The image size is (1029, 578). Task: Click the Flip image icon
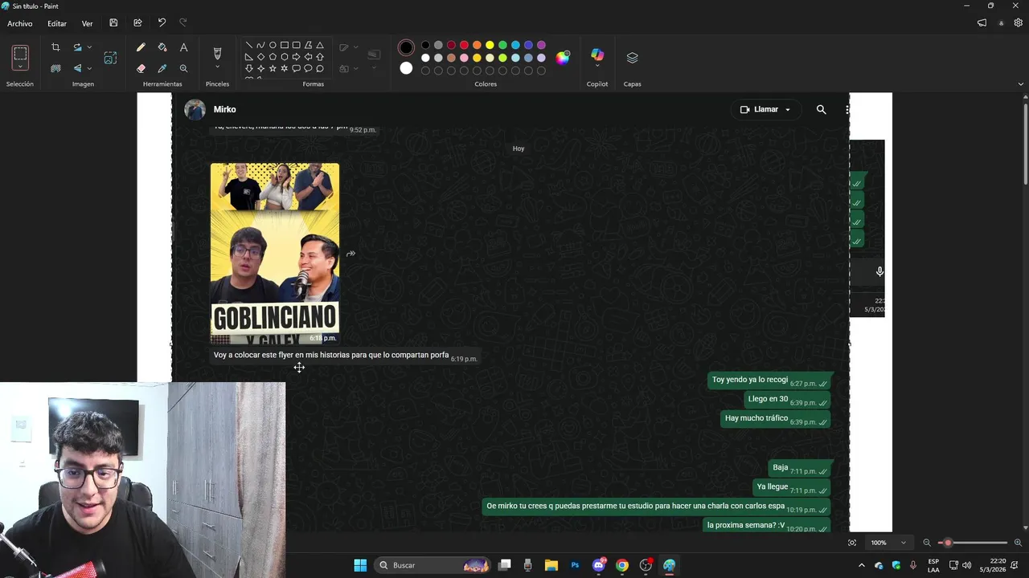pyautogui.click(x=77, y=68)
